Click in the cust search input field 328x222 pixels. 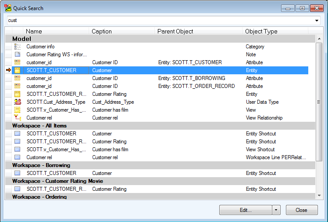(x=158, y=21)
